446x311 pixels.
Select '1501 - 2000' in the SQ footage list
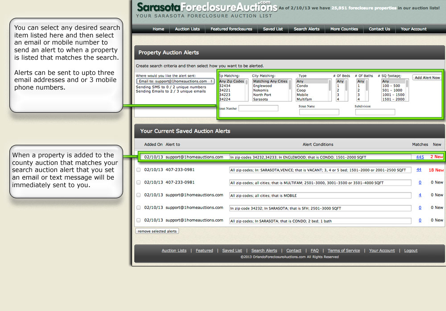(x=393, y=99)
